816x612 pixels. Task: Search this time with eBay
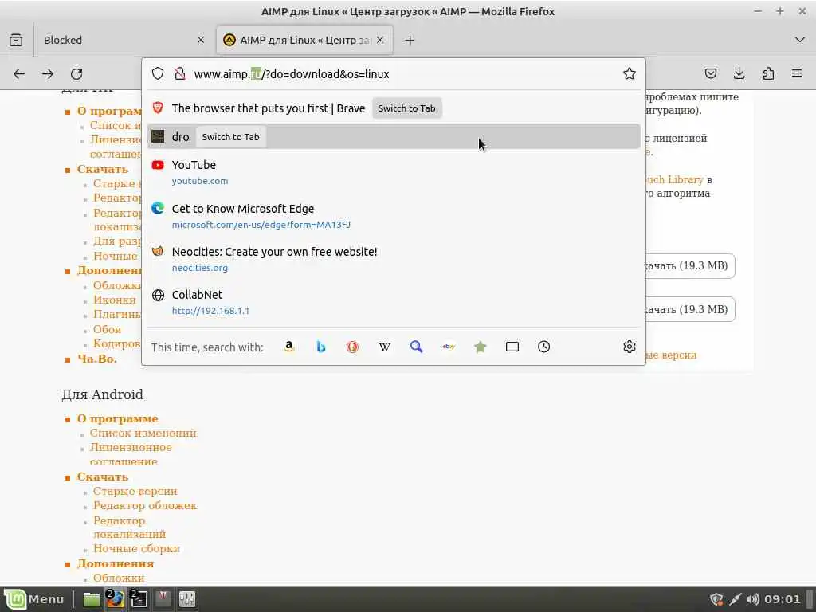point(449,347)
